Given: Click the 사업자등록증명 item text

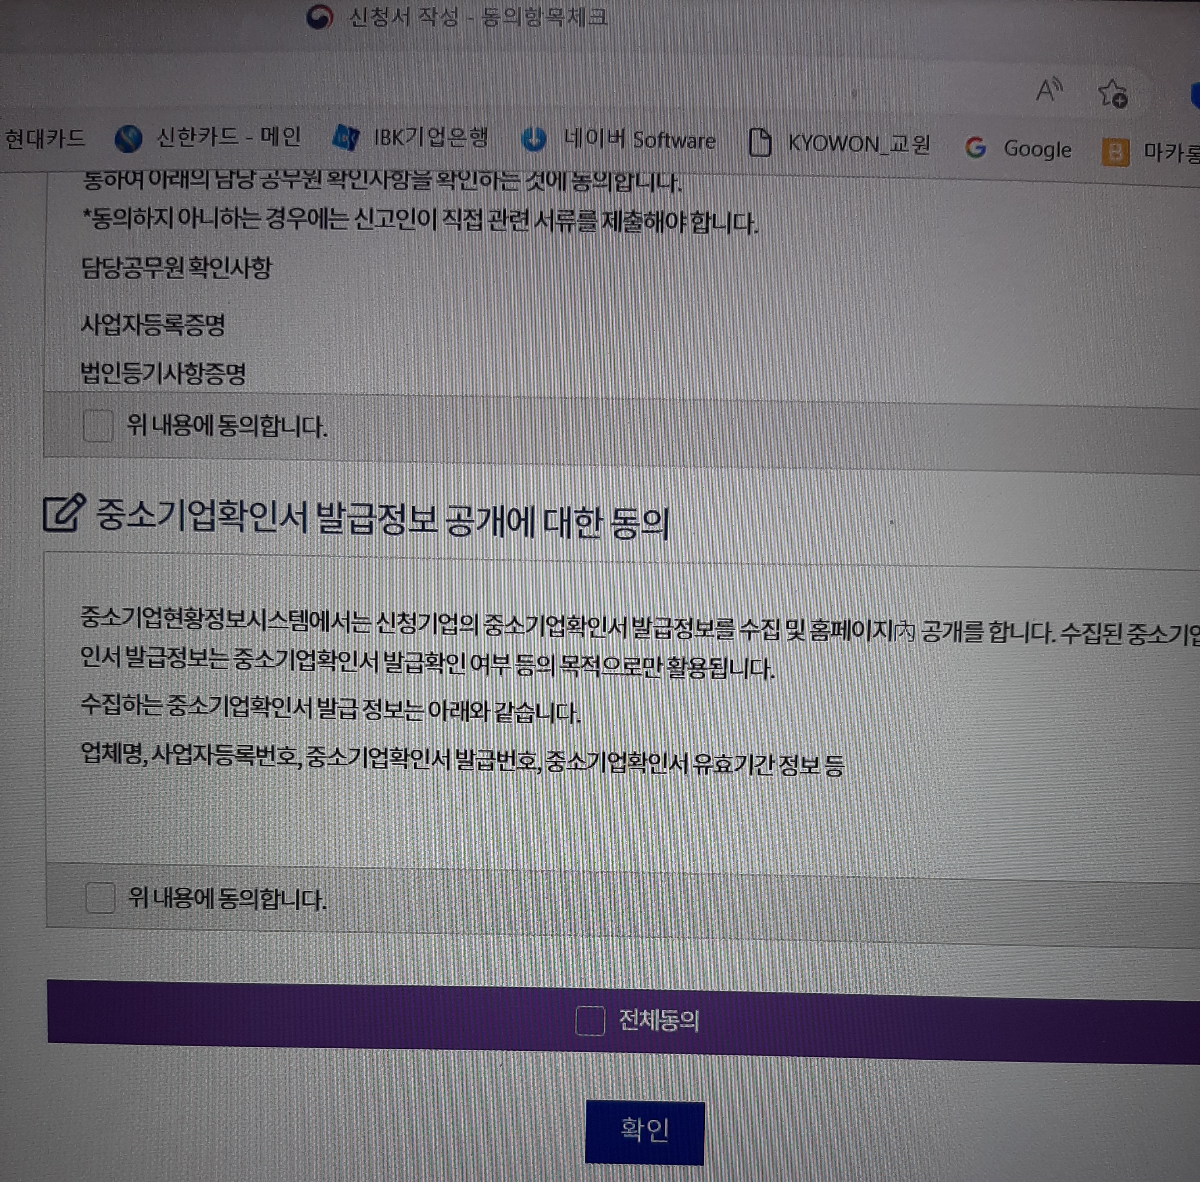Looking at the screenshot, I should [153, 324].
